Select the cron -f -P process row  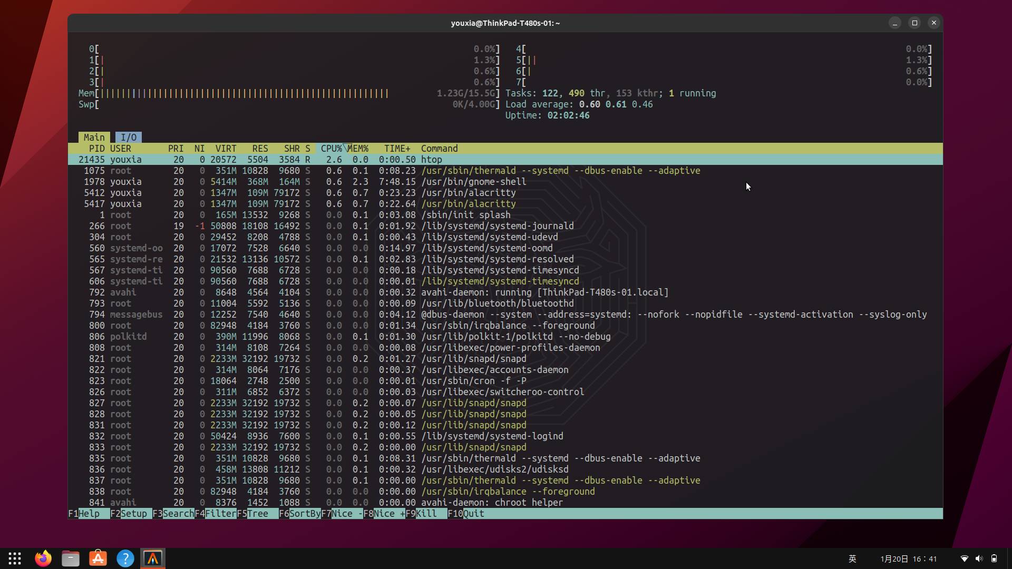click(x=505, y=381)
